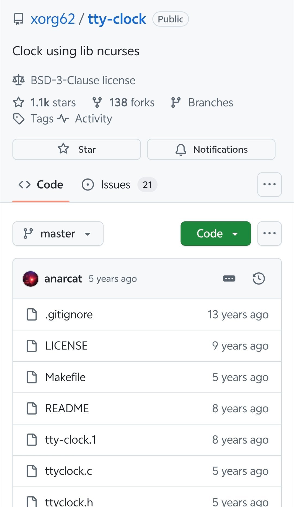
Task: Switch to the Issues tab
Action: 115,185
